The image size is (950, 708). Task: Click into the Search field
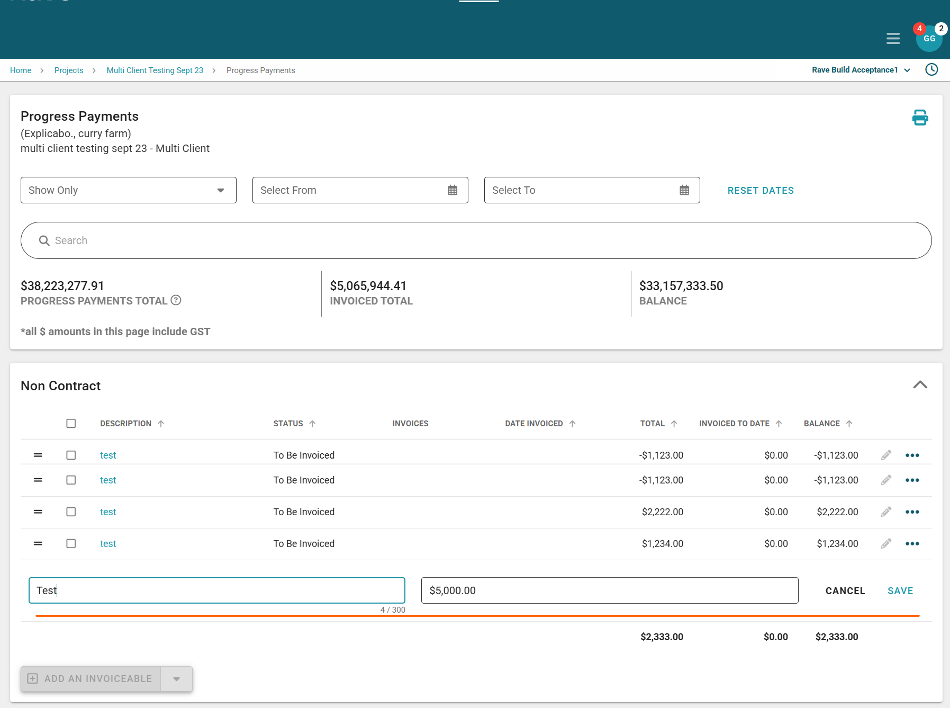(476, 241)
